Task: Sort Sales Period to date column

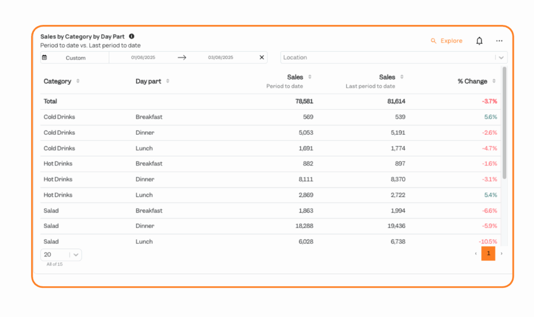Action: pyautogui.click(x=310, y=77)
